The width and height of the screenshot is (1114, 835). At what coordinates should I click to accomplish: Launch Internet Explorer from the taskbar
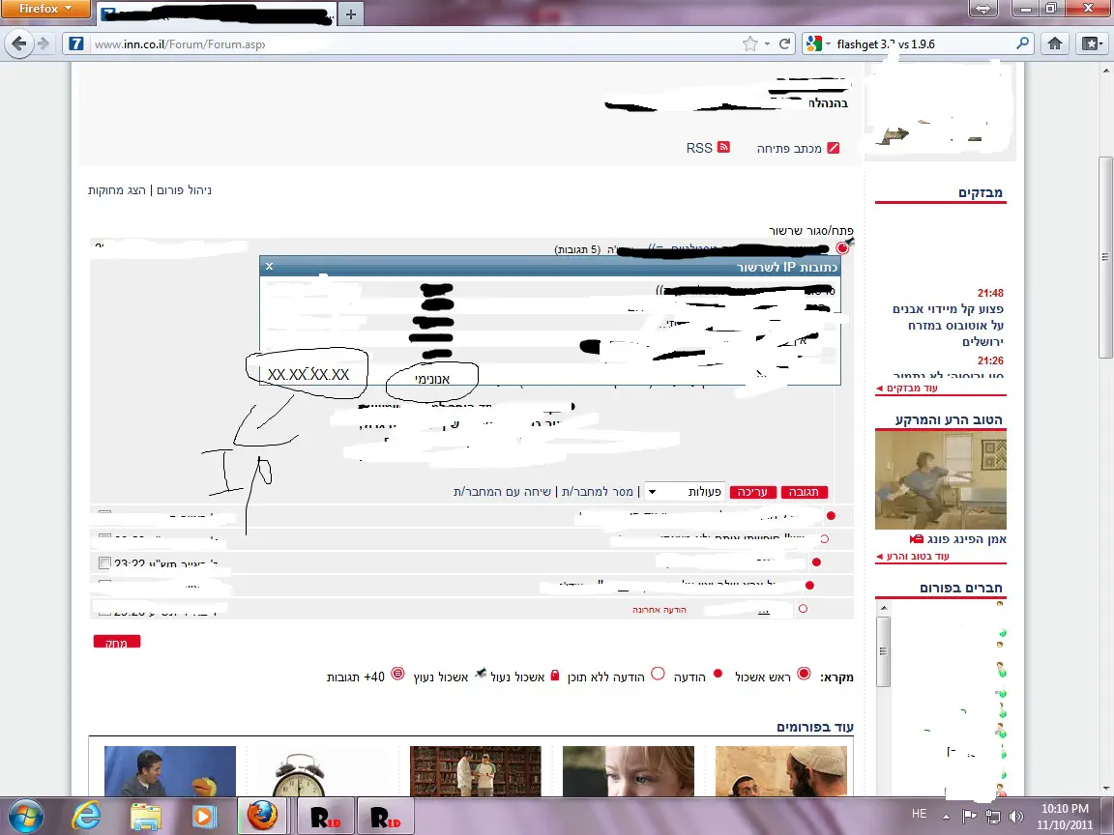point(85,816)
